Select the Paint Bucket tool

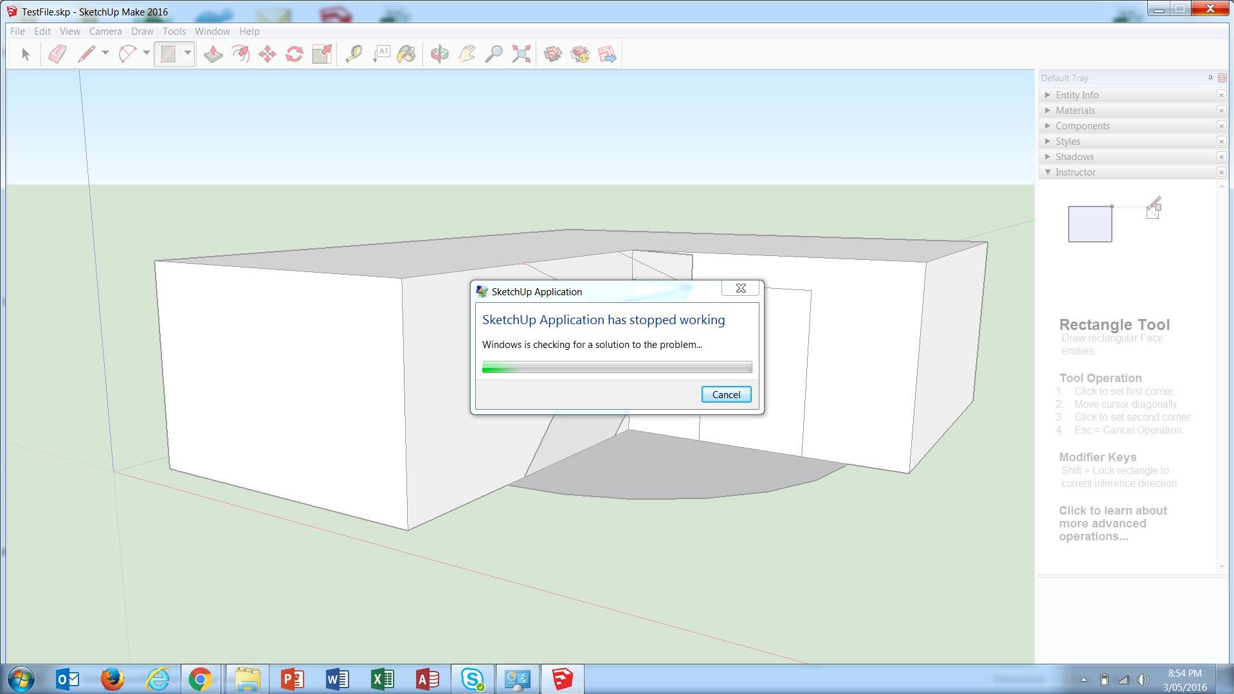tap(407, 54)
